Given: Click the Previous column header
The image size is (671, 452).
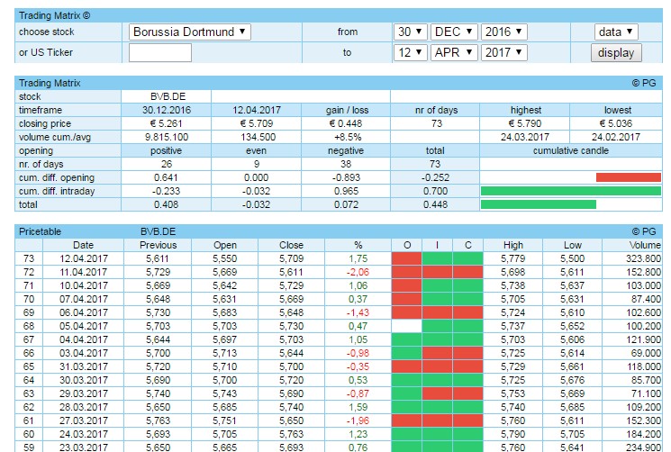Looking at the screenshot, I should tap(158, 245).
